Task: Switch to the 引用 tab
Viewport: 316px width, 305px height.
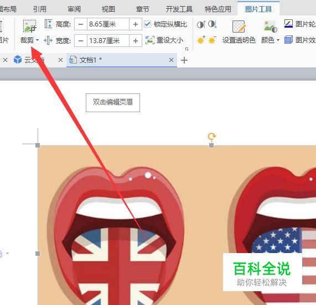Action: coord(40,9)
